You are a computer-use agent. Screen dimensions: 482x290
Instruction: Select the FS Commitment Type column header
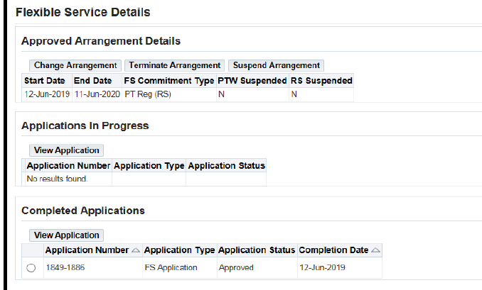pos(169,81)
